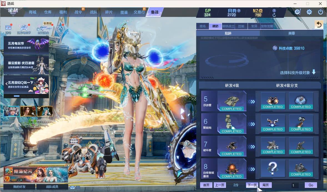Switch to the 猎场 tab

click(202, 26)
